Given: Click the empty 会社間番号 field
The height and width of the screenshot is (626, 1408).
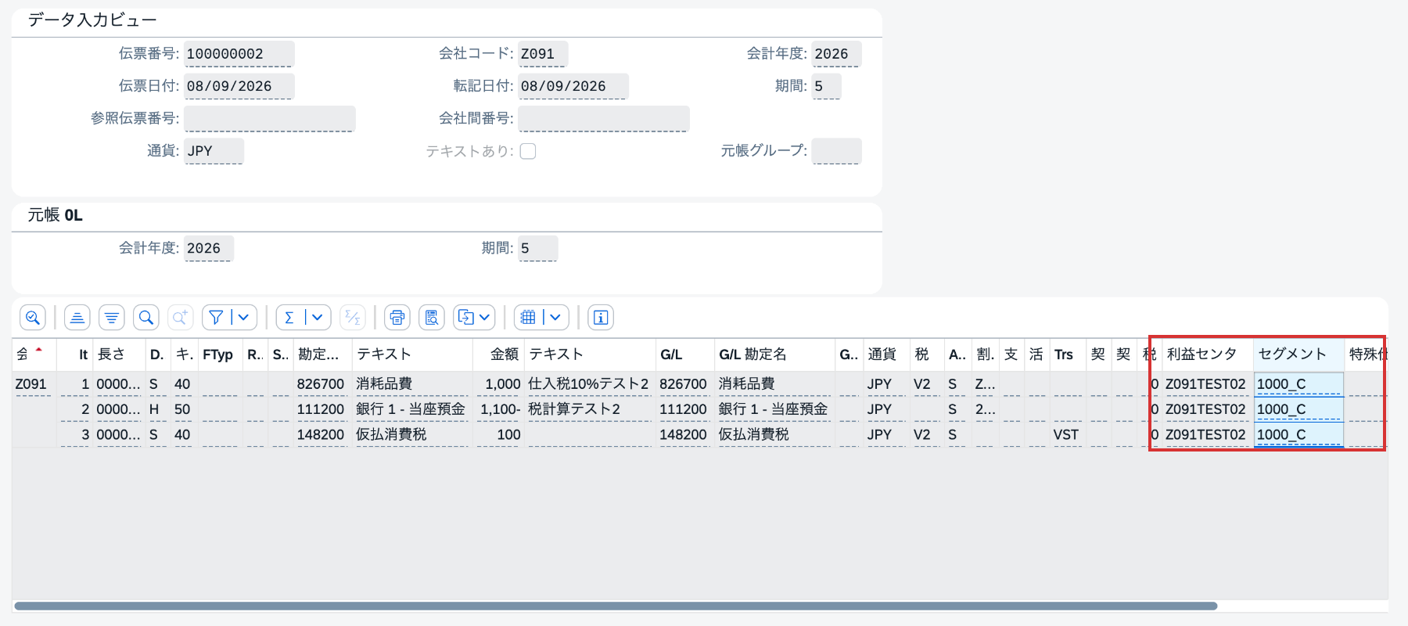Looking at the screenshot, I should 604,119.
